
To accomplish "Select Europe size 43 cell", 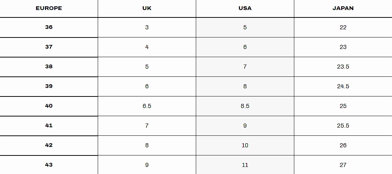I will click(x=49, y=165).
